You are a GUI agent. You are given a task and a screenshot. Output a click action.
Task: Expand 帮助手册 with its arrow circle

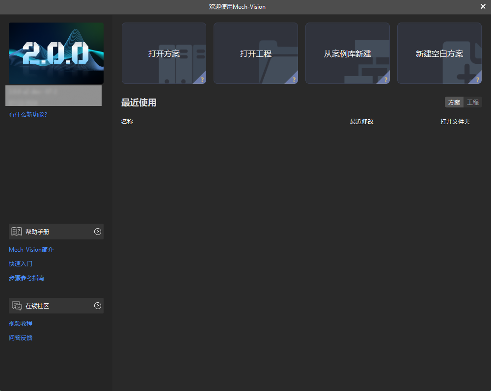coord(98,232)
